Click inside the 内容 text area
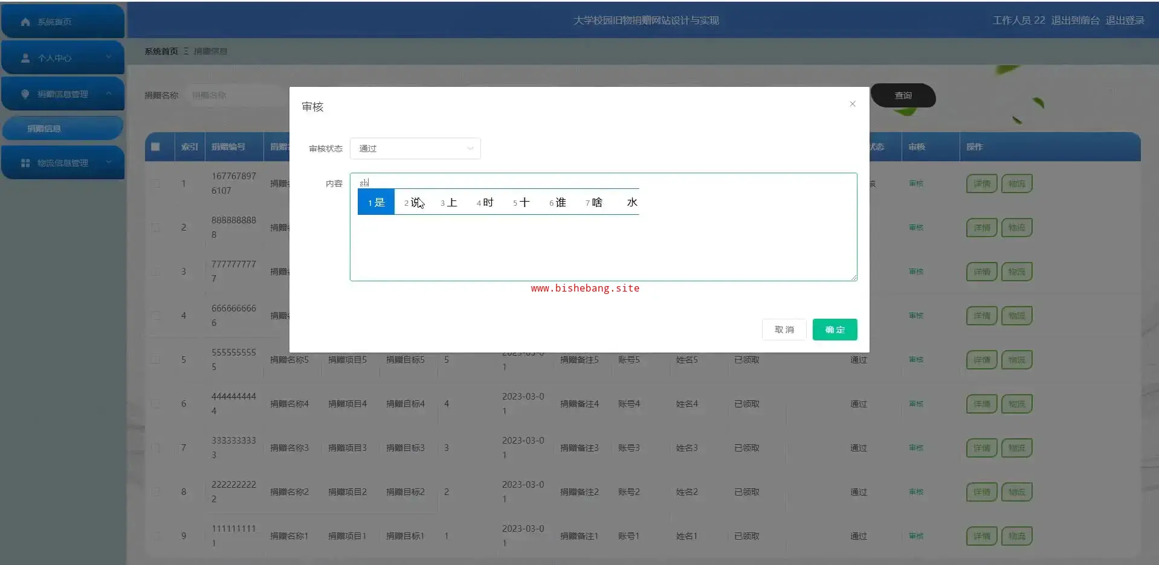 coord(603,227)
